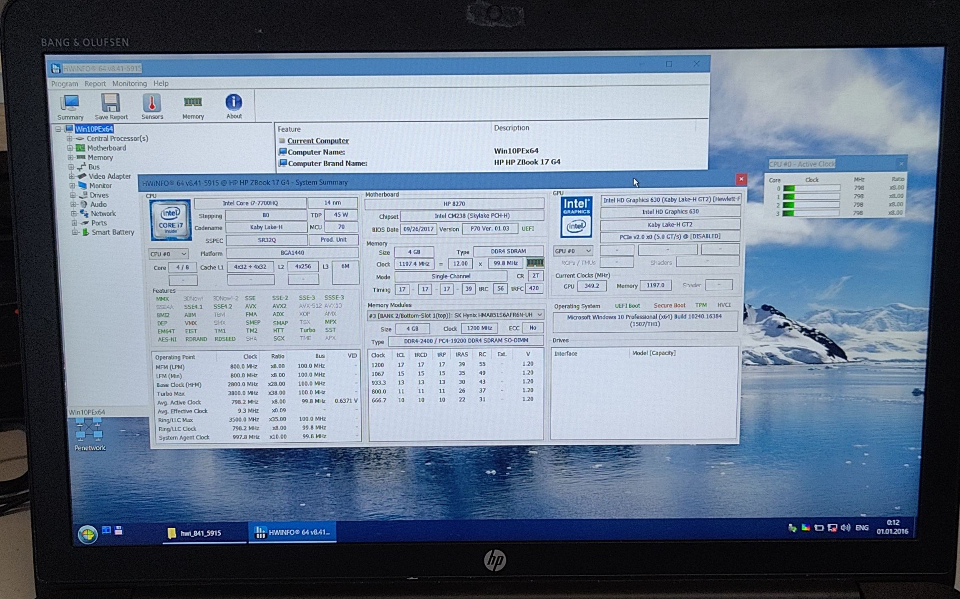Click the Windows 10 Professional OS text

pyautogui.click(x=645, y=320)
